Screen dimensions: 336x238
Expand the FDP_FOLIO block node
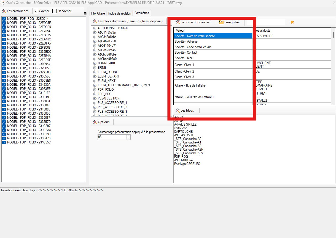[x=95, y=90]
